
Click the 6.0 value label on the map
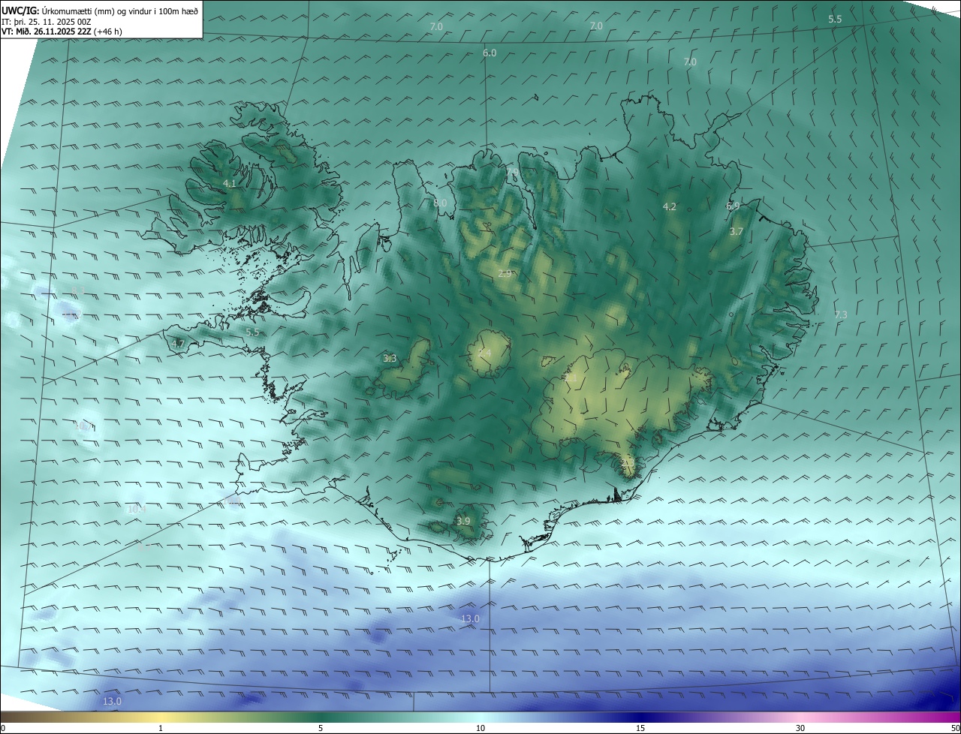[490, 53]
